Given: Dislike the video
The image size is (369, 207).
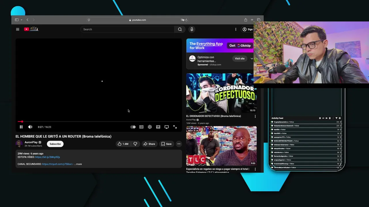Looking at the screenshot, I should pos(135,144).
